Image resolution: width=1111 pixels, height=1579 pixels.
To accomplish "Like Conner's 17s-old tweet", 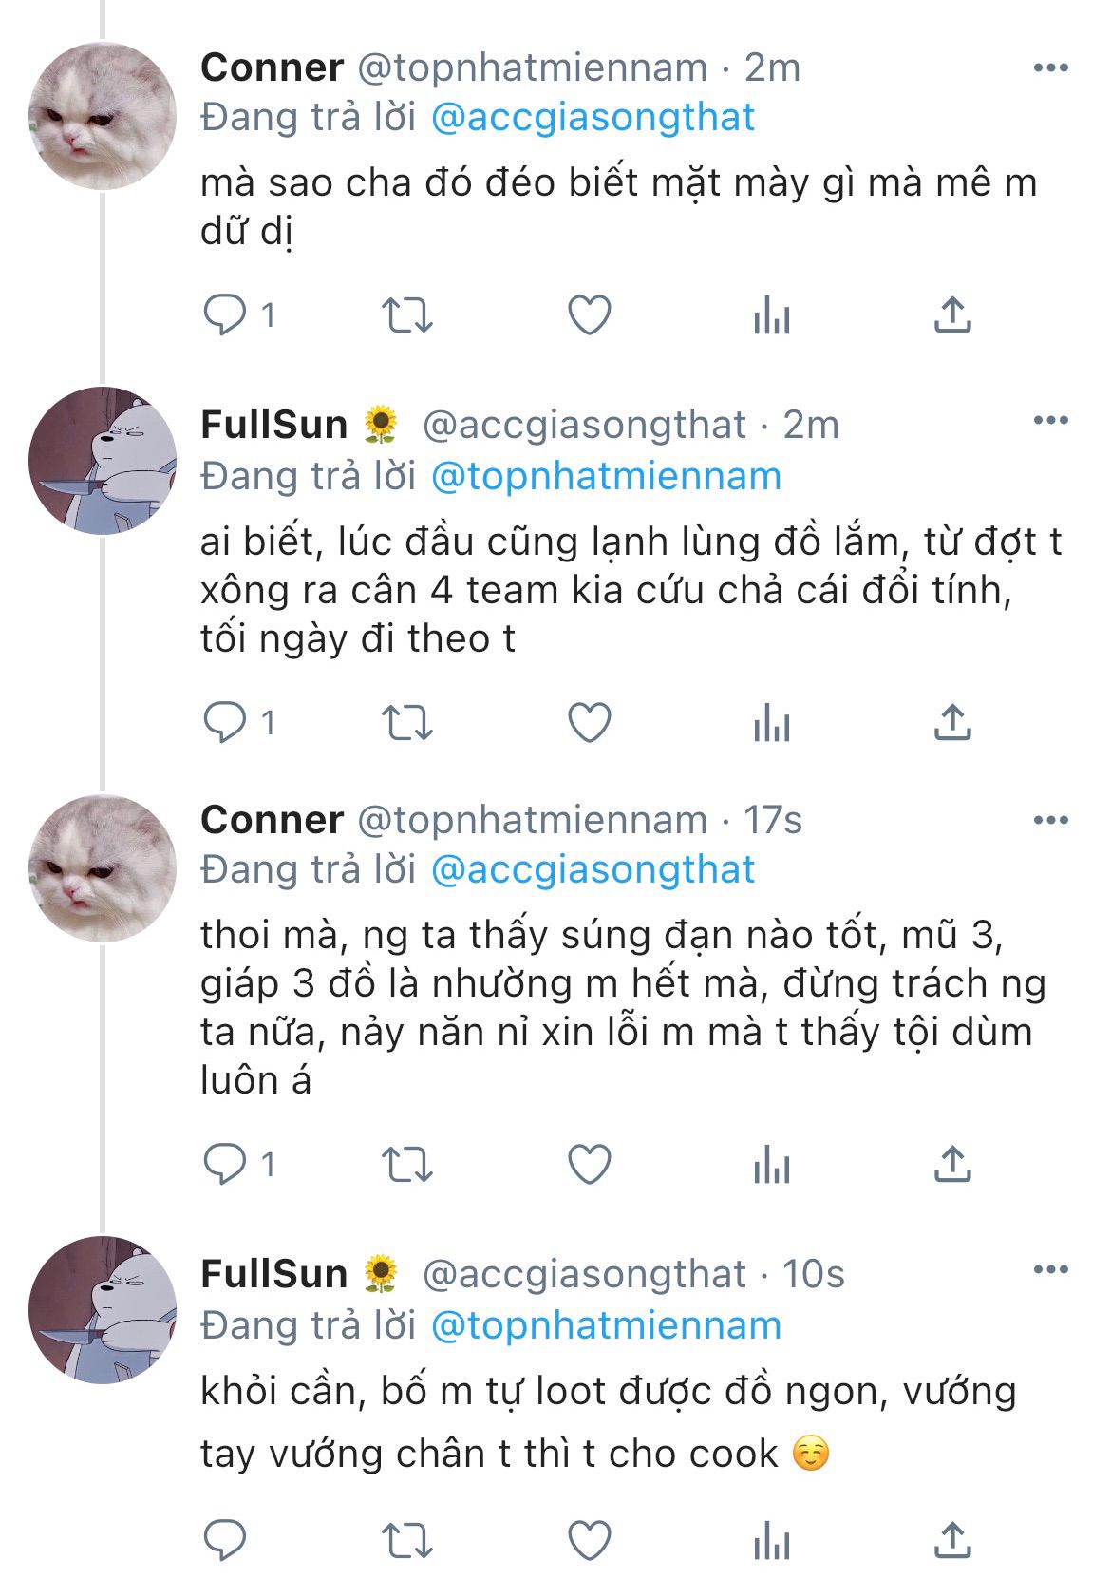I will coord(589,1165).
